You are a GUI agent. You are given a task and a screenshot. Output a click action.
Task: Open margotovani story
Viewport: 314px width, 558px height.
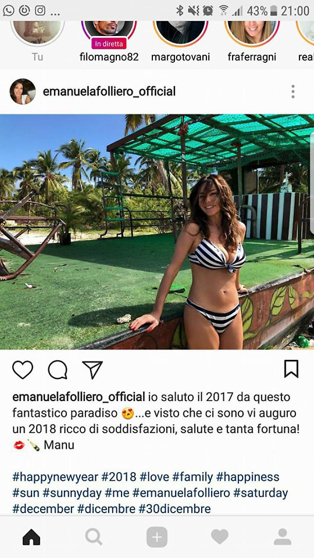click(181, 33)
